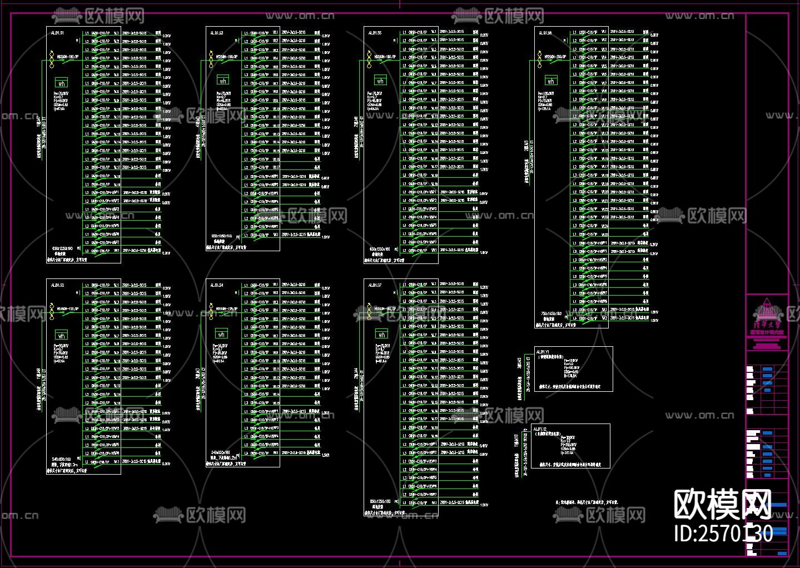Click the ALB1.Y2 box title label
The width and height of the screenshot is (800, 568).
click(x=540, y=430)
